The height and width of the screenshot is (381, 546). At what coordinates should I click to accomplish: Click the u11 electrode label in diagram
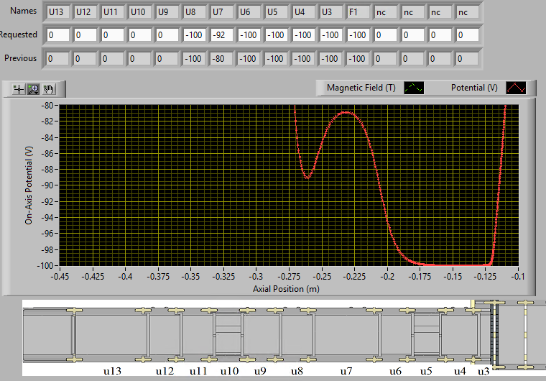coord(198,371)
